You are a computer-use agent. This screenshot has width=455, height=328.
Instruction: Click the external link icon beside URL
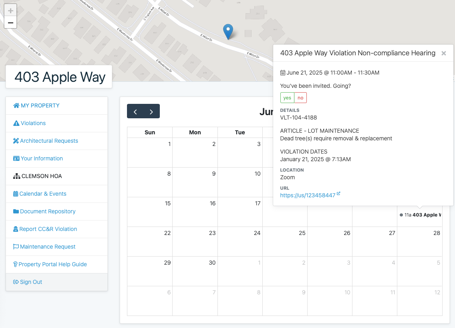click(338, 194)
